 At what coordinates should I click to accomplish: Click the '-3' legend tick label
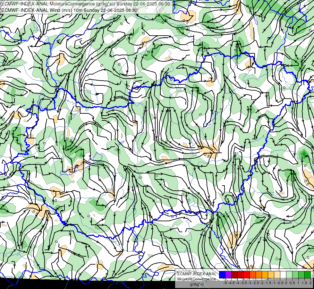250,283
